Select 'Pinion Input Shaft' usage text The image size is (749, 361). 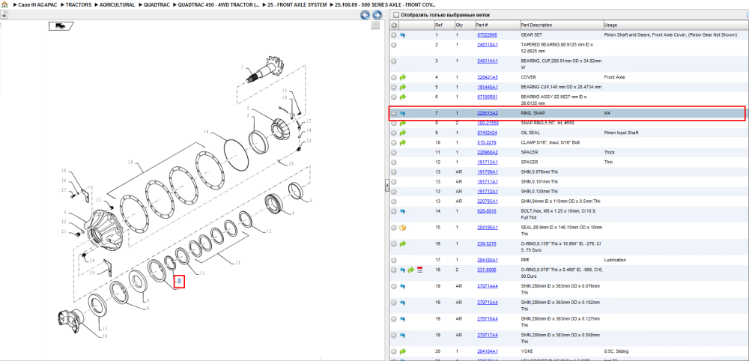click(x=621, y=133)
